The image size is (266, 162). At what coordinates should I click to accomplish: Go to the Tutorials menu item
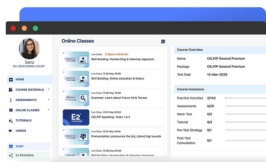click(x=23, y=120)
